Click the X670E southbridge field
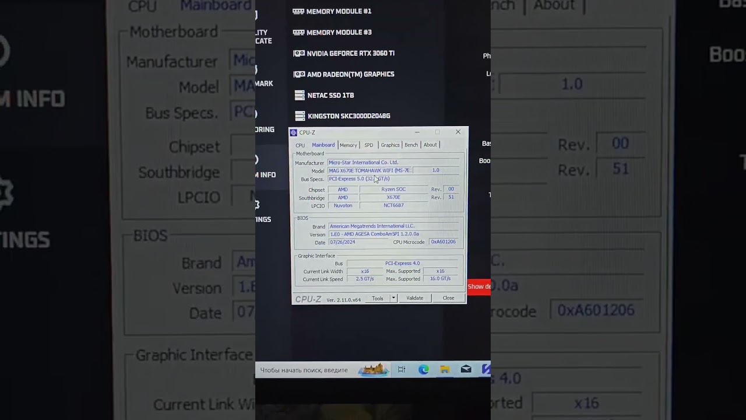 (393, 197)
